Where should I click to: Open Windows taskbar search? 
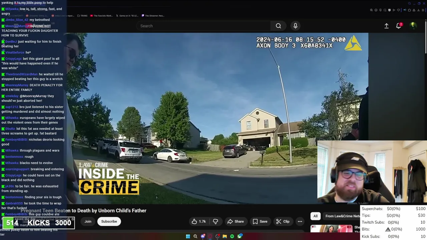click(x=195, y=236)
